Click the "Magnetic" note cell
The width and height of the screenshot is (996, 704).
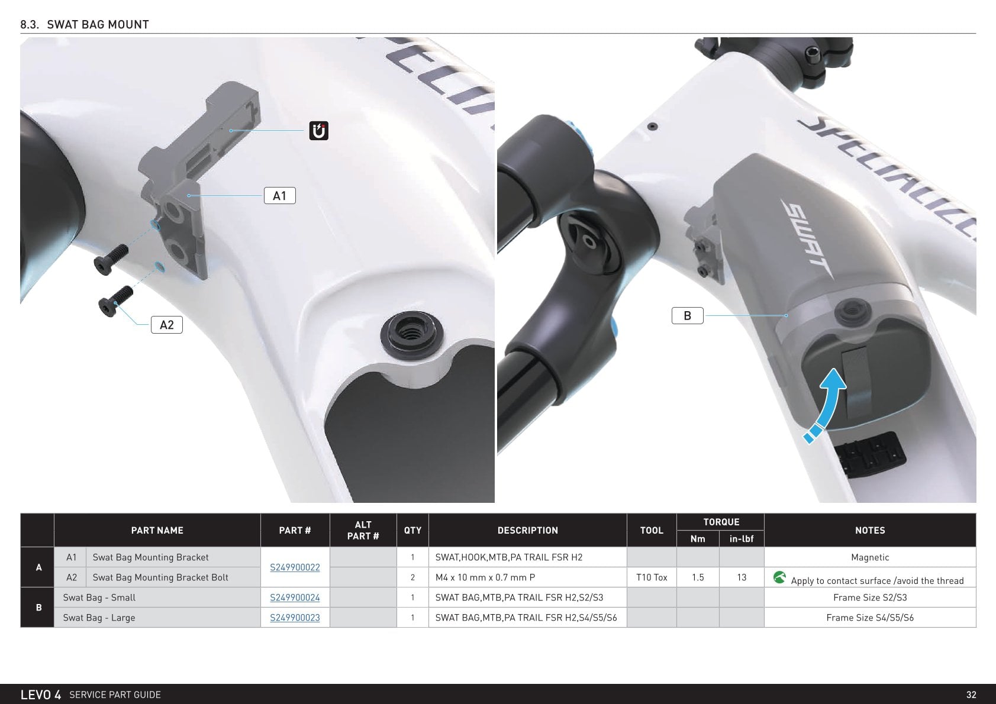coord(870,557)
